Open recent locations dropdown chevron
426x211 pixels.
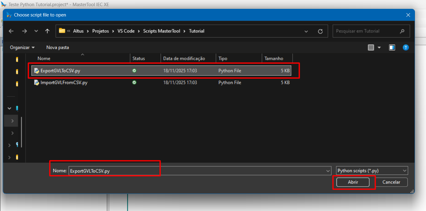tap(36, 31)
